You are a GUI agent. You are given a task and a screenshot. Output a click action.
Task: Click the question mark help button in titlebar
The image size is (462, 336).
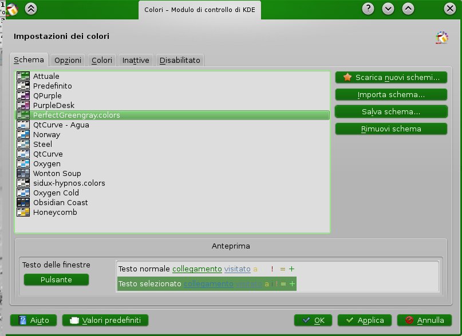(368, 9)
